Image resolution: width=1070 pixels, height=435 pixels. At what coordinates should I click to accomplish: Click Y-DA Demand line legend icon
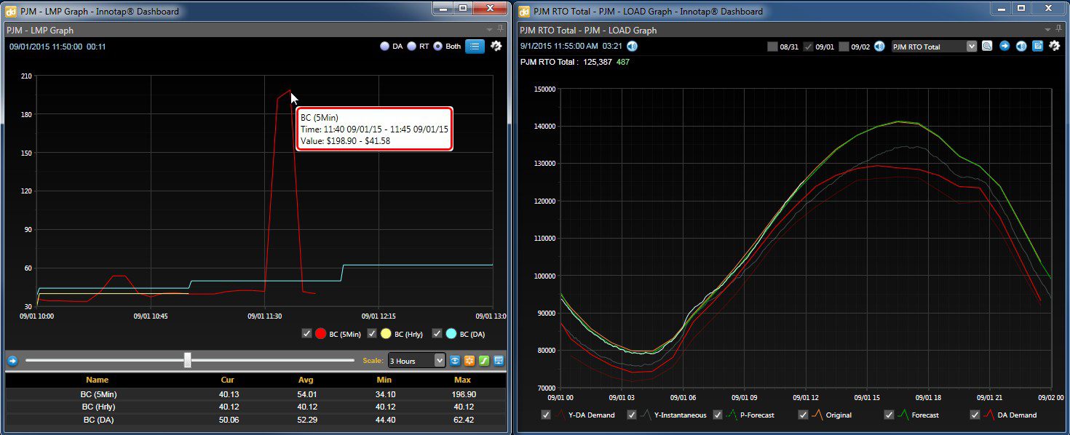pyautogui.click(x=560, y=415)
